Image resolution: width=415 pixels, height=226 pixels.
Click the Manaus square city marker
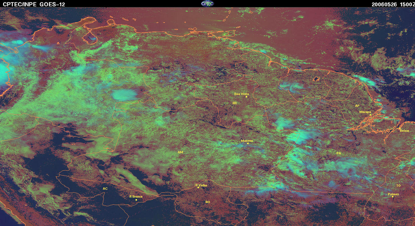click(x=248, y=143)
